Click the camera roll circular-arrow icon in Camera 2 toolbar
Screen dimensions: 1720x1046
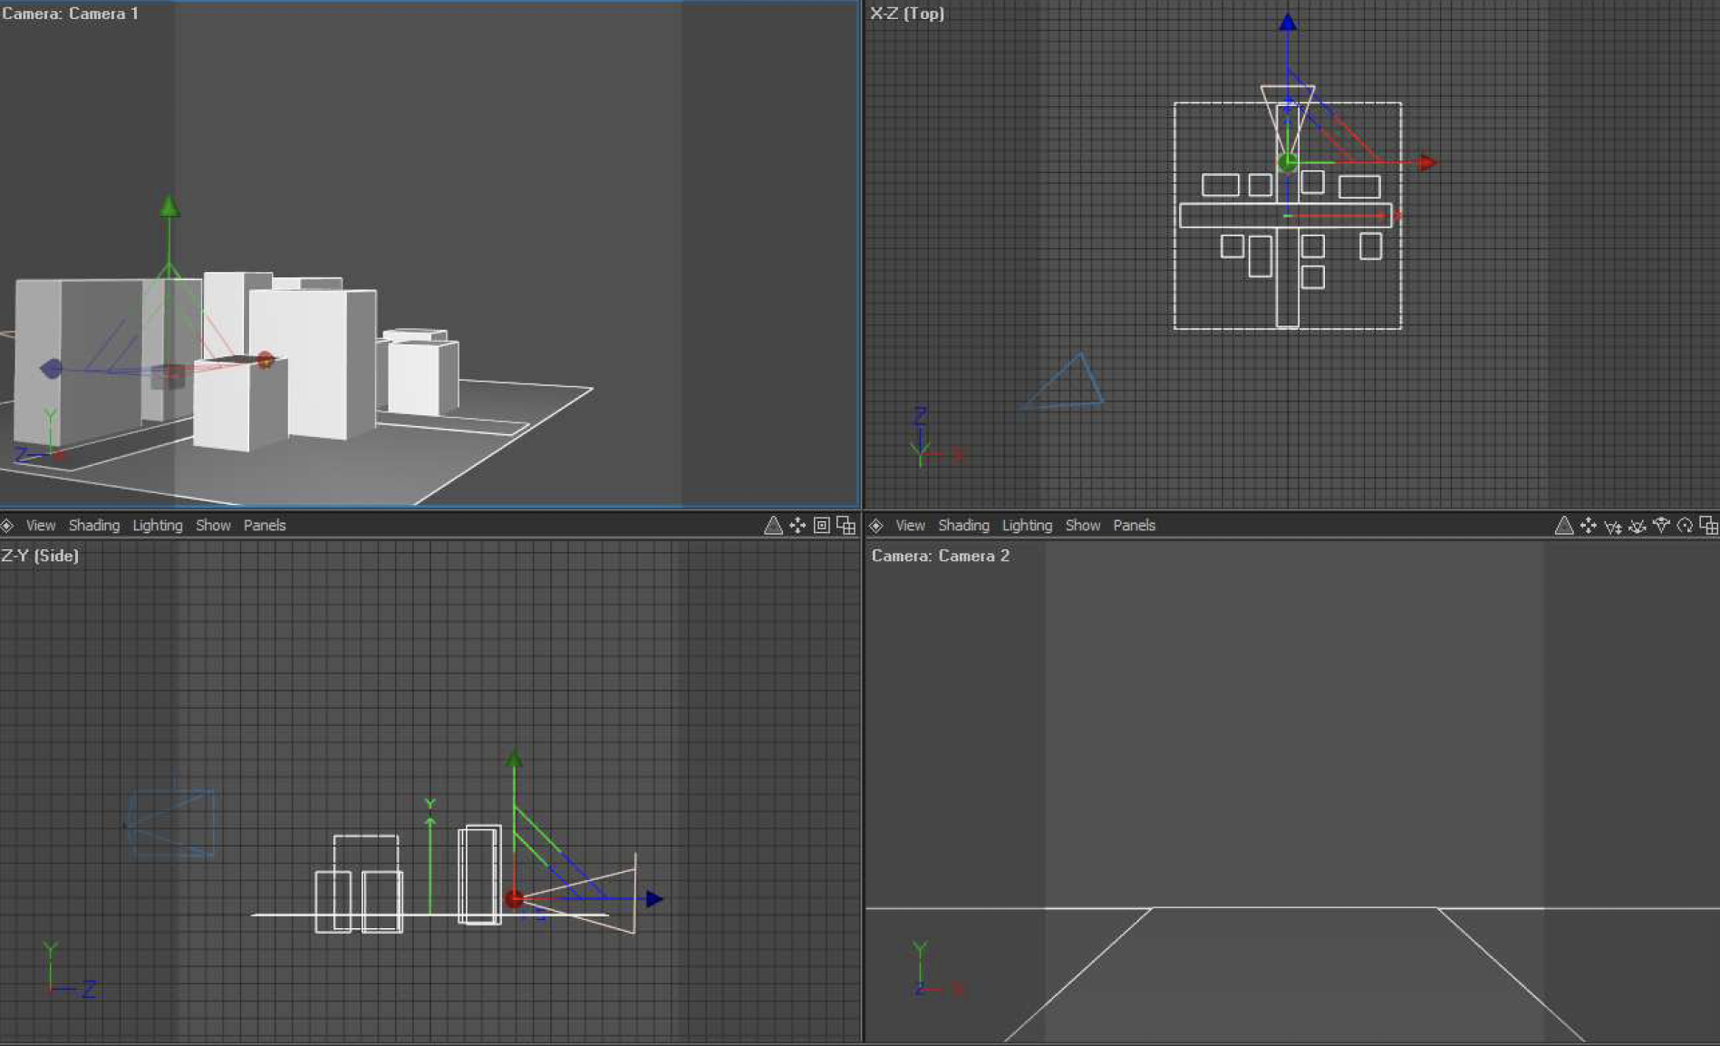click(x=1685, y=526)
